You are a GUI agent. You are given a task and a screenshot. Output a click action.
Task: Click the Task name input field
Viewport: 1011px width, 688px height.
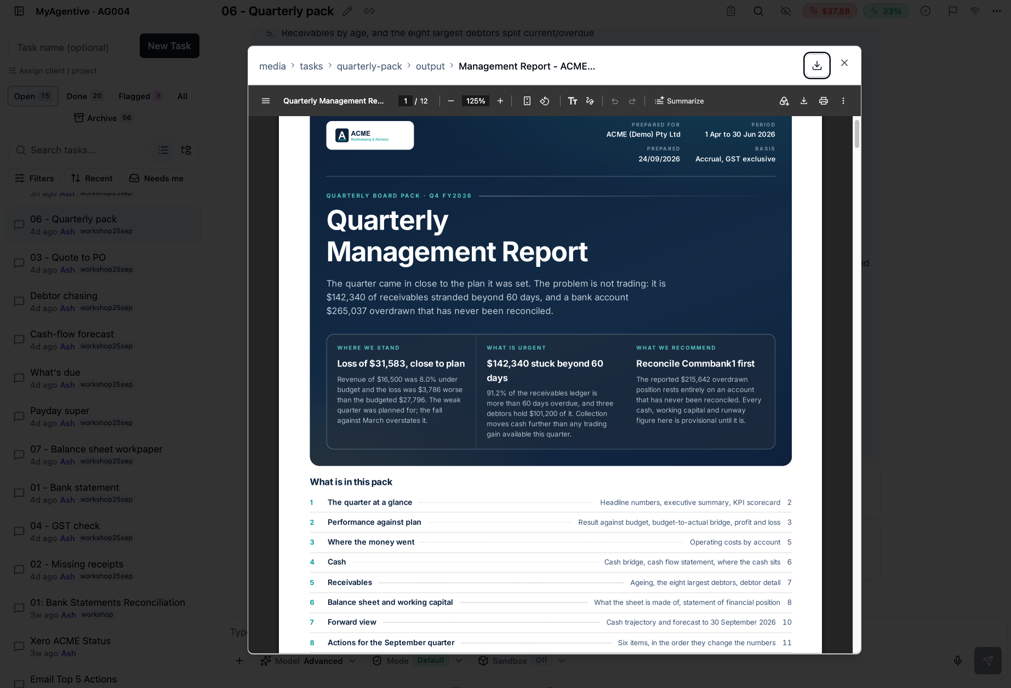click(71, 48)
